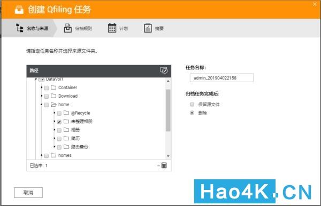321x206 pixels.
Task: Check the @Recycle folder checkbox
Action: point(59,113)
